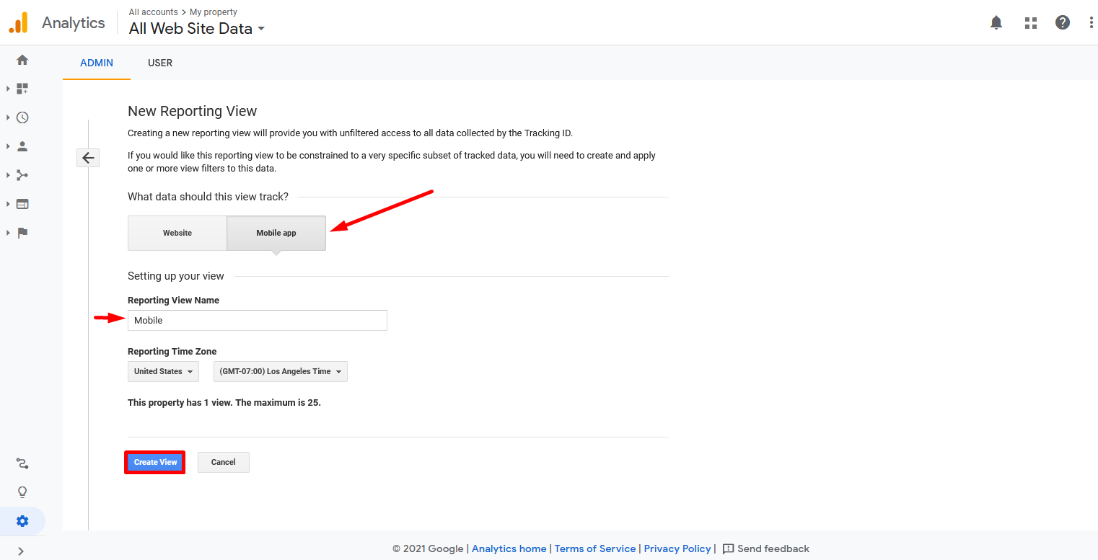
Task: Open Google apps grid icon
Action: point(1031,22)
